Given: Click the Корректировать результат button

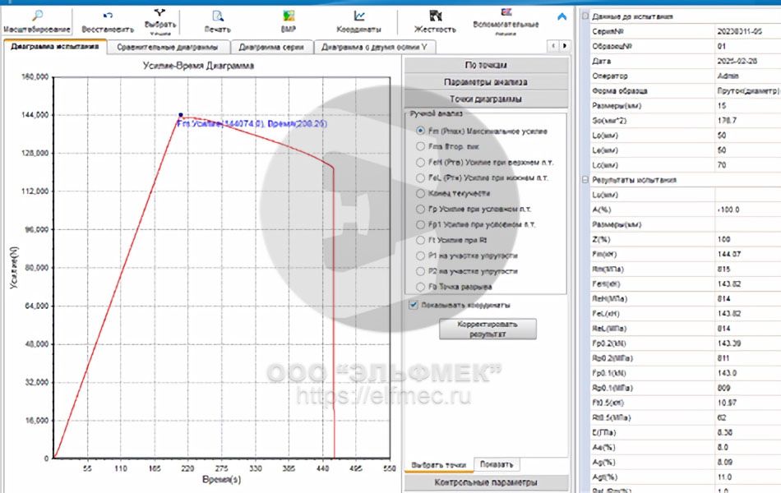Looking at the screenshot, I should point(488,329).
